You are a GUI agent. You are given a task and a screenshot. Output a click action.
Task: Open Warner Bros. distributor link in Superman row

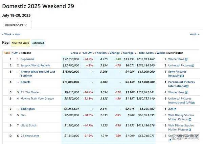point(176,59)
